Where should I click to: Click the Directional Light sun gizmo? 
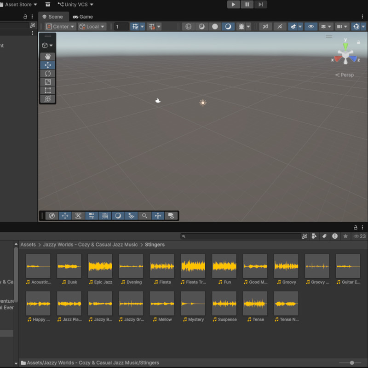point(203,103)
